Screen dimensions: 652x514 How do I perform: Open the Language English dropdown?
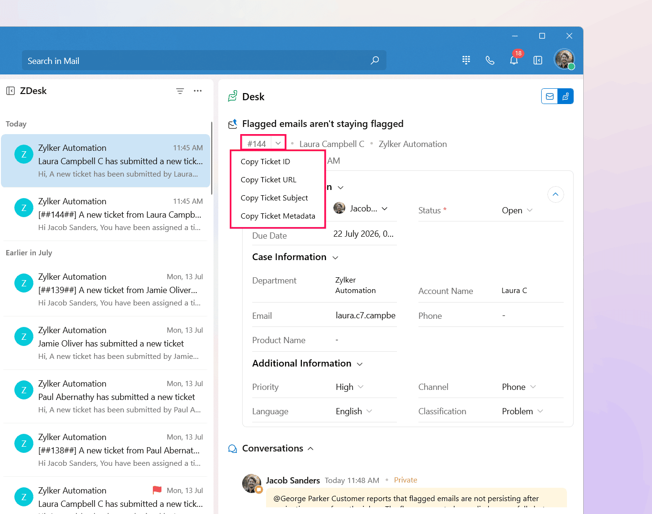(369, 411)
